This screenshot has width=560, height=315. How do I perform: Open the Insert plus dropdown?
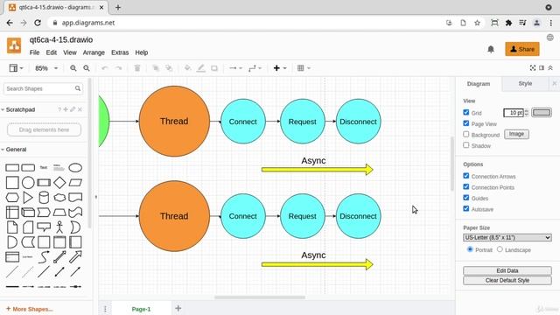[280, 68]
